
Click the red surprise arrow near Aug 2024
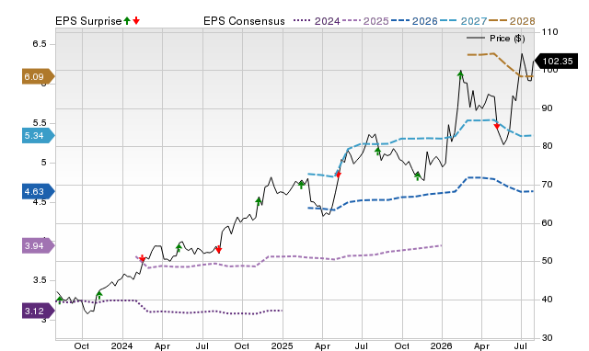pos(219,249)
